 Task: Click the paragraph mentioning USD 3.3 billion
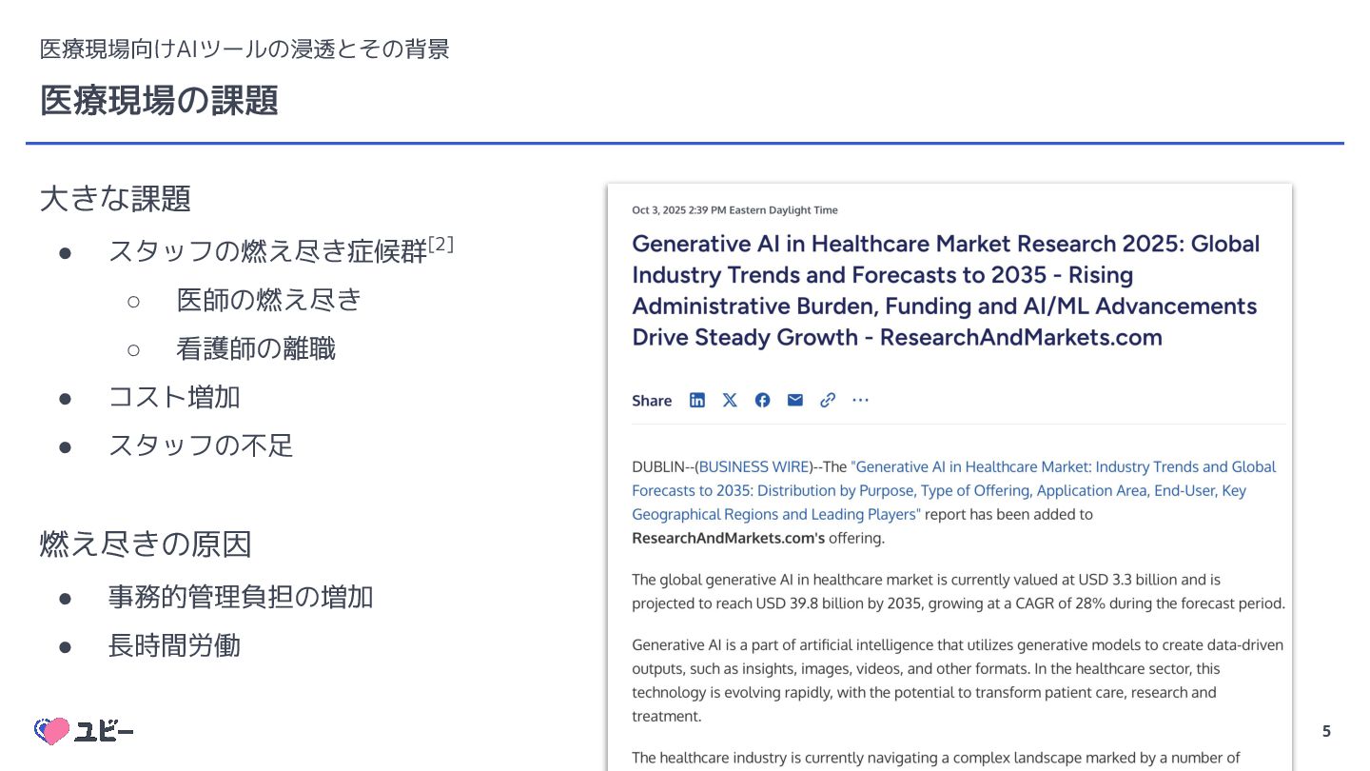pos(959,591)
